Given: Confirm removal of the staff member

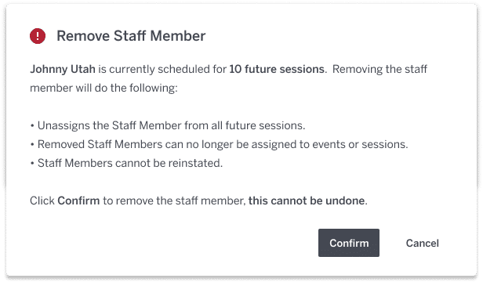Looking at the screenshot, I should pyautogui.click(x=349, y=243).
